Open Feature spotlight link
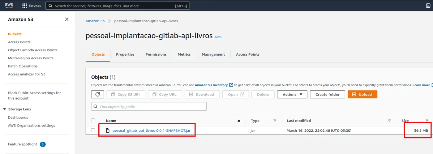The height and width of the screenshot is (154, 433). click(23, 144)
